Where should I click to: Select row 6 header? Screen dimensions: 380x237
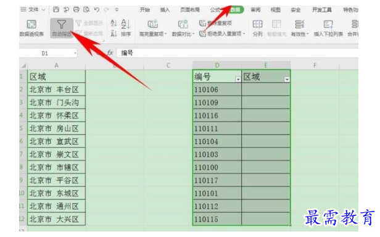pos(23,141)
